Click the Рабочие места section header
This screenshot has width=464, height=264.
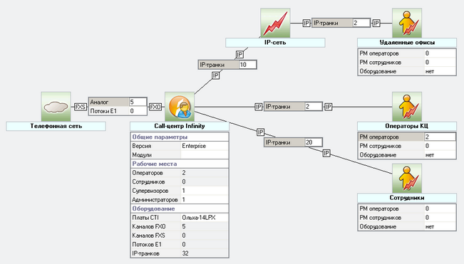180,164
